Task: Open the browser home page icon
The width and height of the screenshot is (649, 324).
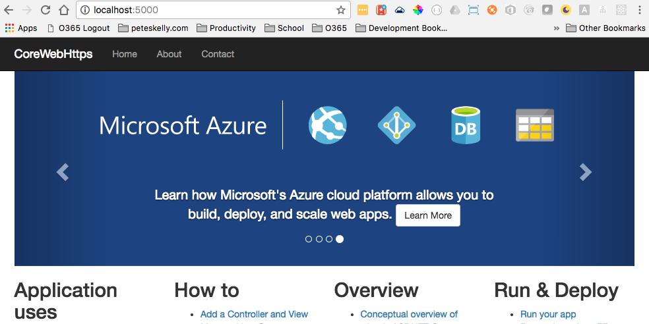Action: coord(64,10)
